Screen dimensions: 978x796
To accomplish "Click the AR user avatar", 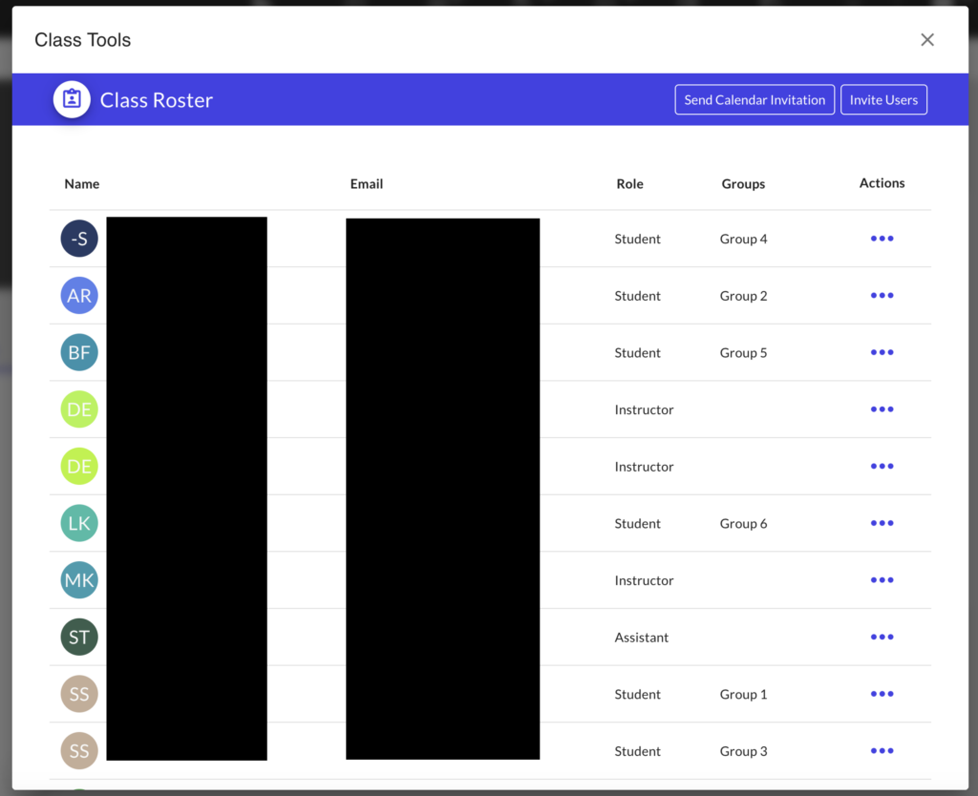I will click(x=79, y=296).
